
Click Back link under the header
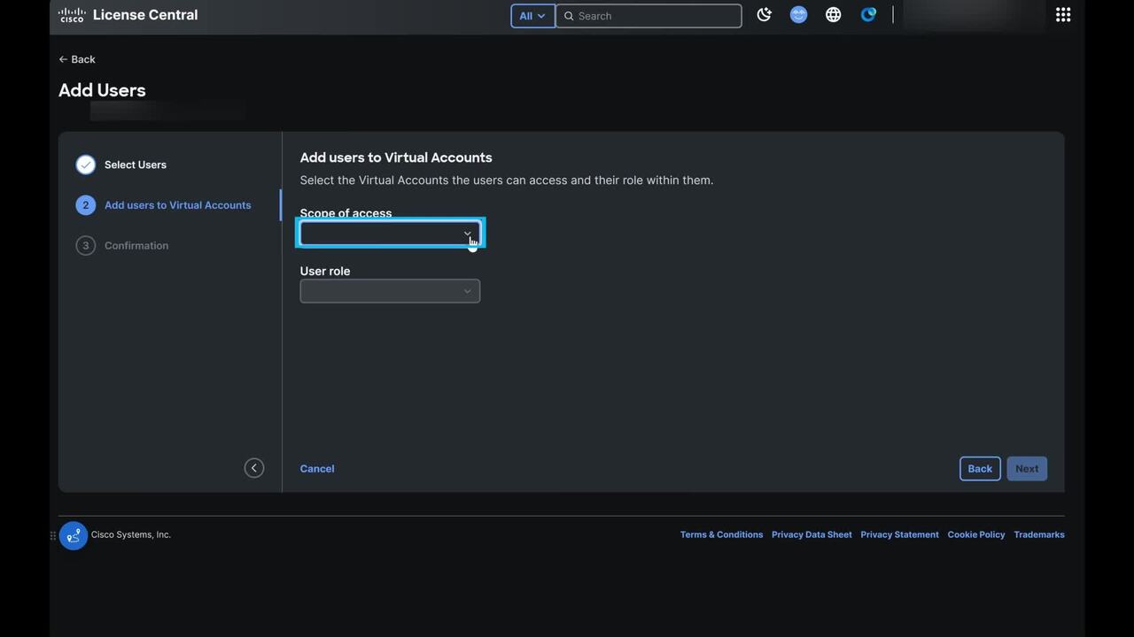click(x=77, y=59)
